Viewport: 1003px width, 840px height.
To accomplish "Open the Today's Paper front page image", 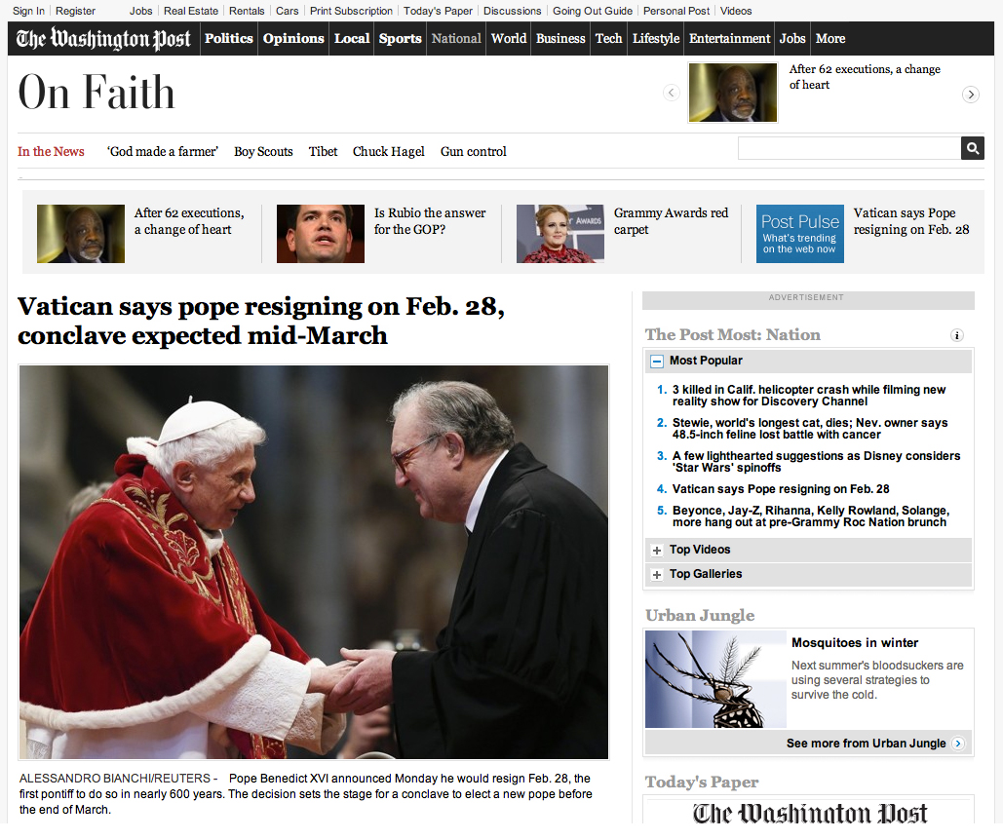I will (809, 812).
